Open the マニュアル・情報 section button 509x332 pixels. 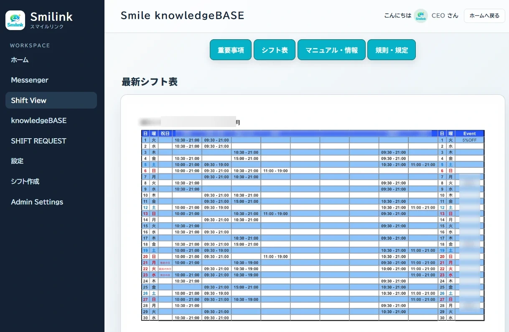click(x=331, y=50)
